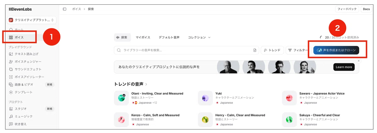Switch to the デフォルト音声 tab
The image size is (377, 133).
(x=169, y=37)
